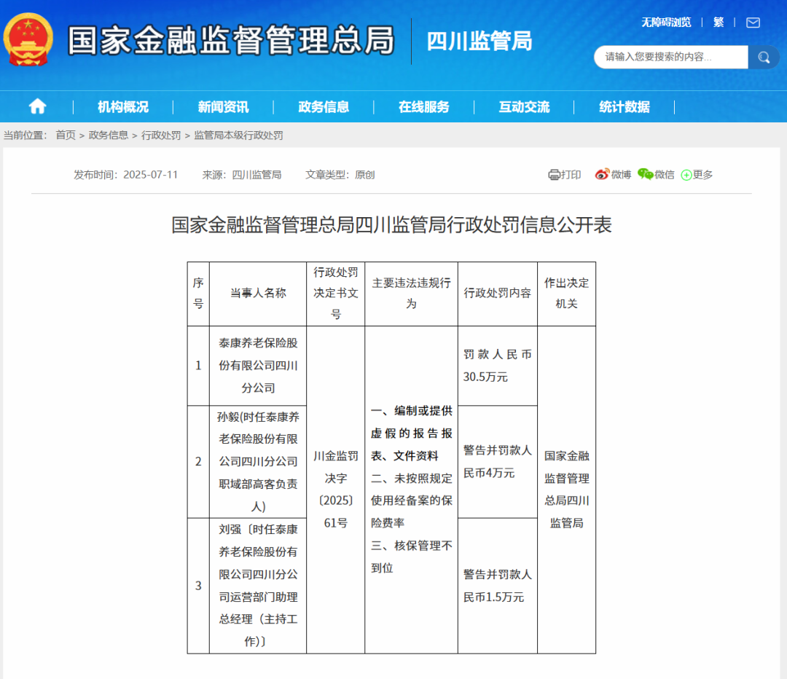Click the 主要违法违规行为 column header
787x679 pixels.
pos(412,294)
